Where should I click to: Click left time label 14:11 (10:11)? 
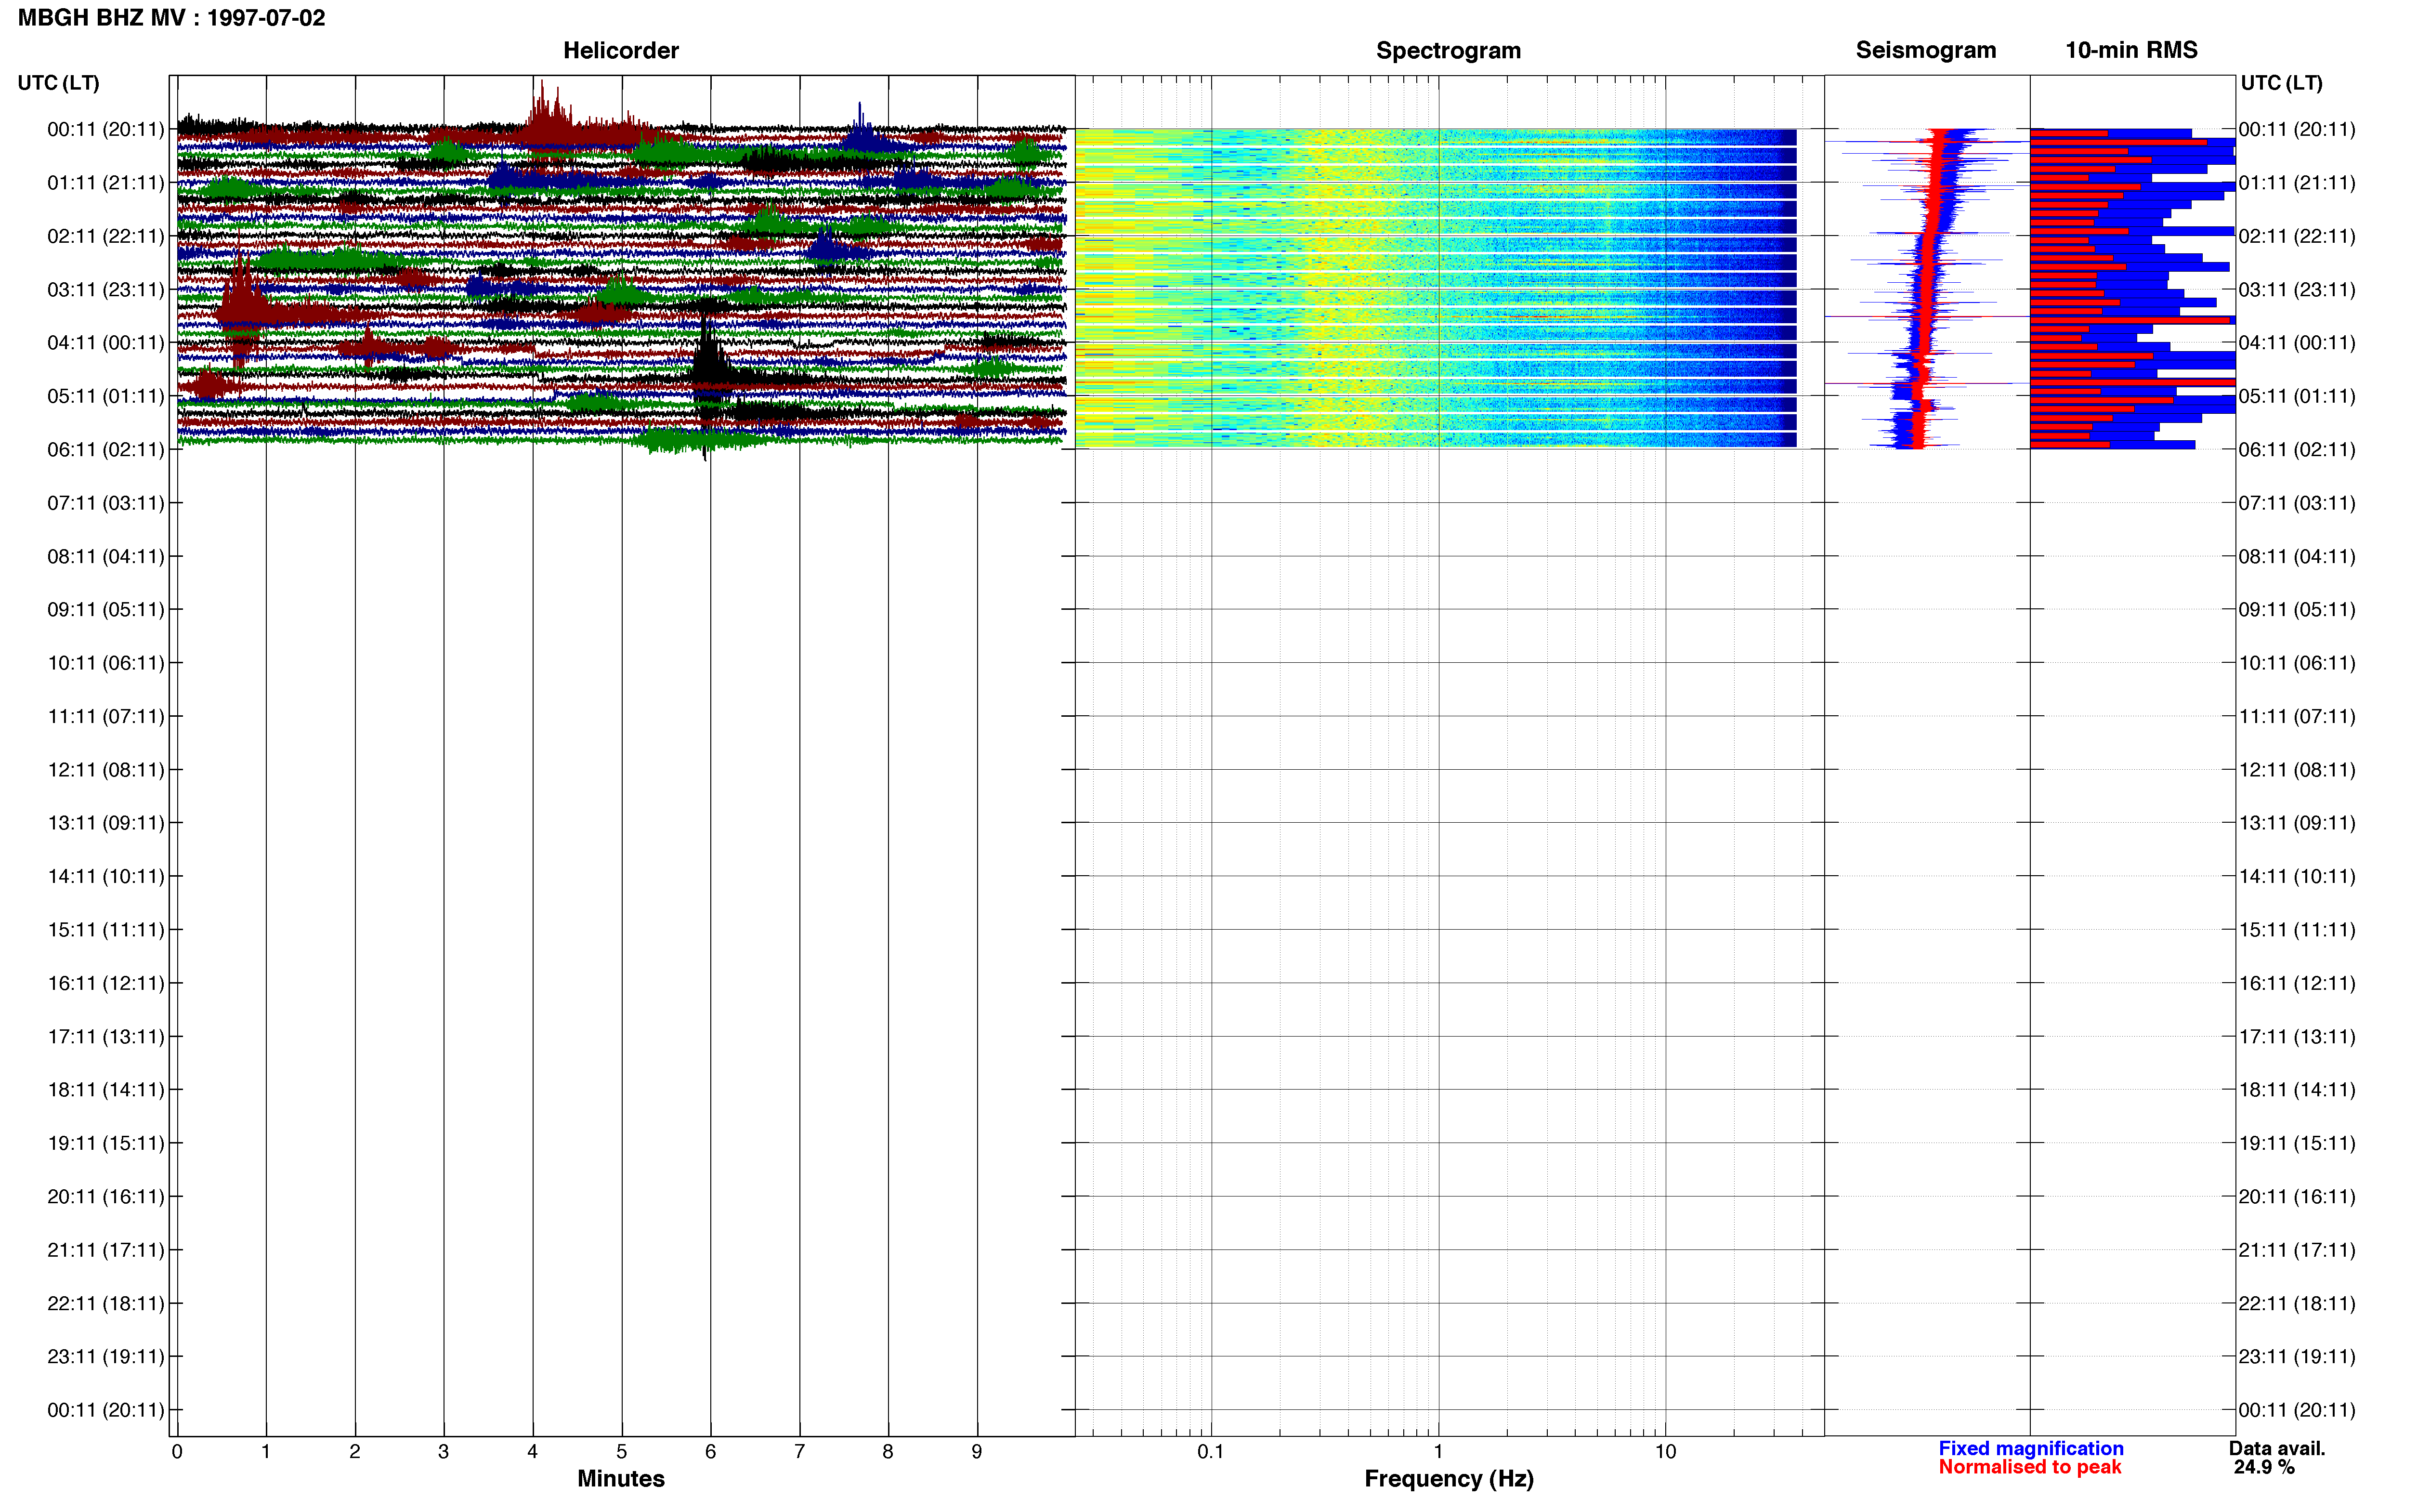pyautogui.click(x=106, y=877)
